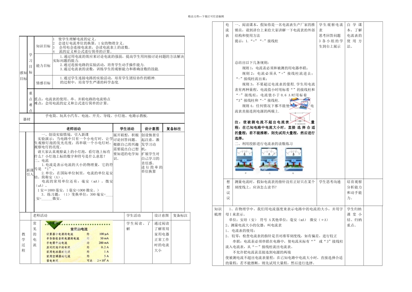The height and width of the screenshot is (292, 412).
Task: Click the row 家用空调器的电流 5 A
Action: 77,256
